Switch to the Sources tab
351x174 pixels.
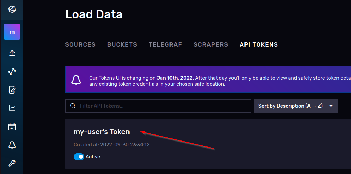pyautogui.click(x=80, y=45)
